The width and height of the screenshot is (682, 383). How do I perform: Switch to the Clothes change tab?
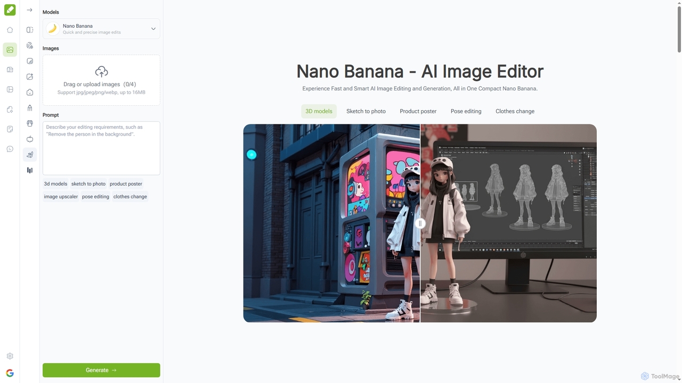[515, 111]
